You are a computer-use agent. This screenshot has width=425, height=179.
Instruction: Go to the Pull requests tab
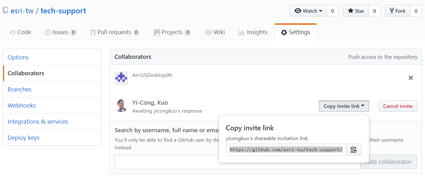pyautogui.click(x=115, y=32)
